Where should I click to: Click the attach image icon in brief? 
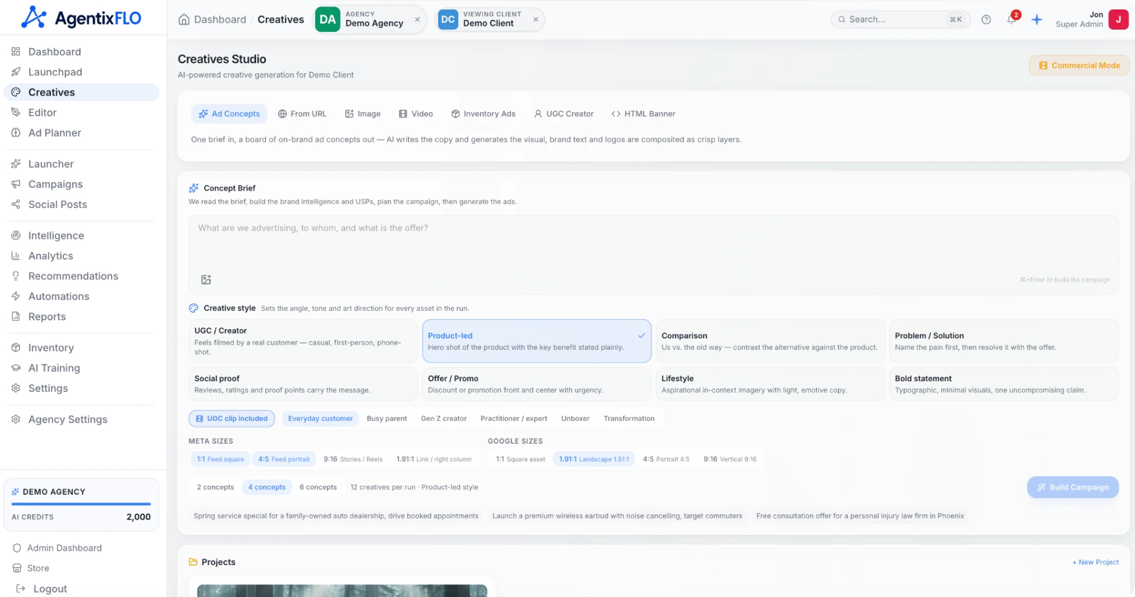(206, 280)
